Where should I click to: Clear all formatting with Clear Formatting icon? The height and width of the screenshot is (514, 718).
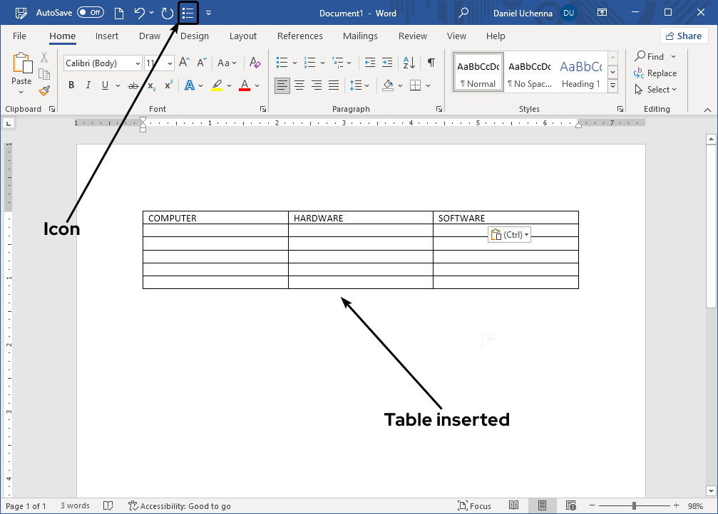click(x=255, y=63)
